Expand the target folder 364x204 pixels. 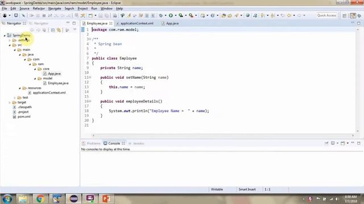pos(10,103)
